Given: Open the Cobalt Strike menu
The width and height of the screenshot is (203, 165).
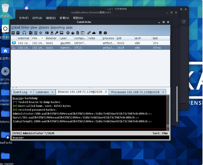Looking at the screenshot, I should pyautogui.click(x=20, y=28).
